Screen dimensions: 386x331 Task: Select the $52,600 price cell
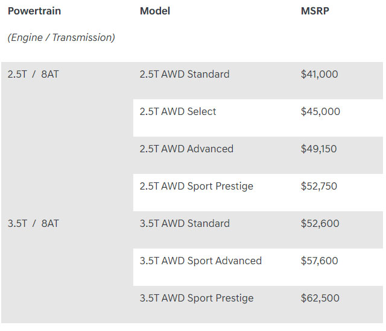click(320, 223)
